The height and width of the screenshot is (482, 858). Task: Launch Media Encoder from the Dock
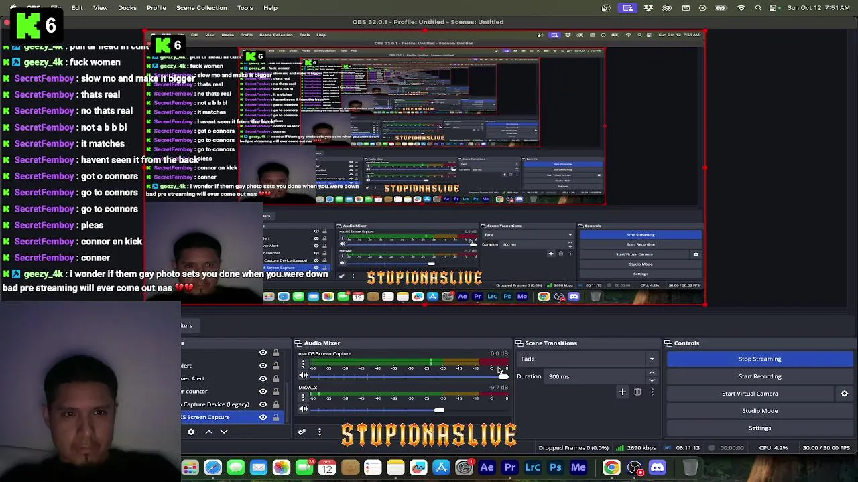(x=578, y=467)
